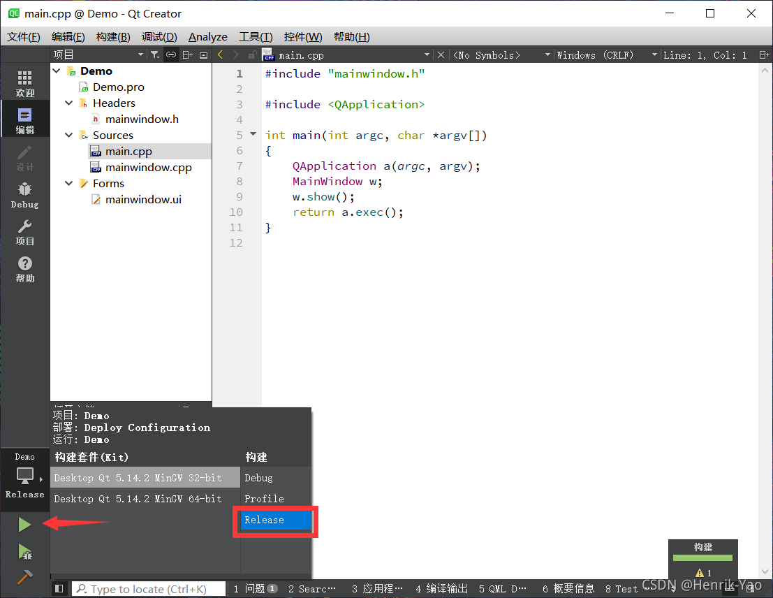Close the main.cpp document

[x=441, y=54]
